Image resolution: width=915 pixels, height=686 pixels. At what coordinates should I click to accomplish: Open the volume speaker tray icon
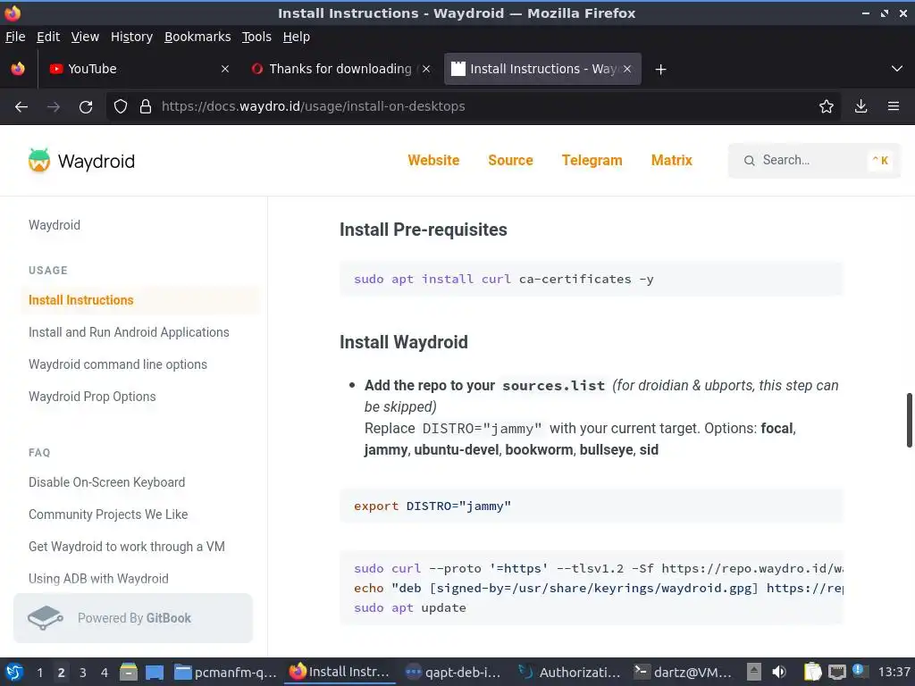coord(779,673)
